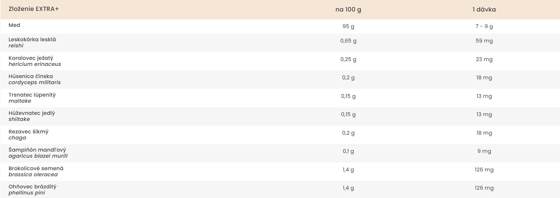The width and height of the screenshot is (560, 198).
Task: Click the 'Med' ingredient row label
Action: click(14, 25)
